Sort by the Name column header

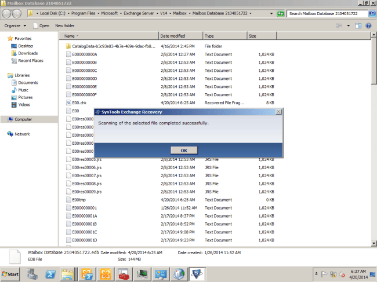pos(109,36)
